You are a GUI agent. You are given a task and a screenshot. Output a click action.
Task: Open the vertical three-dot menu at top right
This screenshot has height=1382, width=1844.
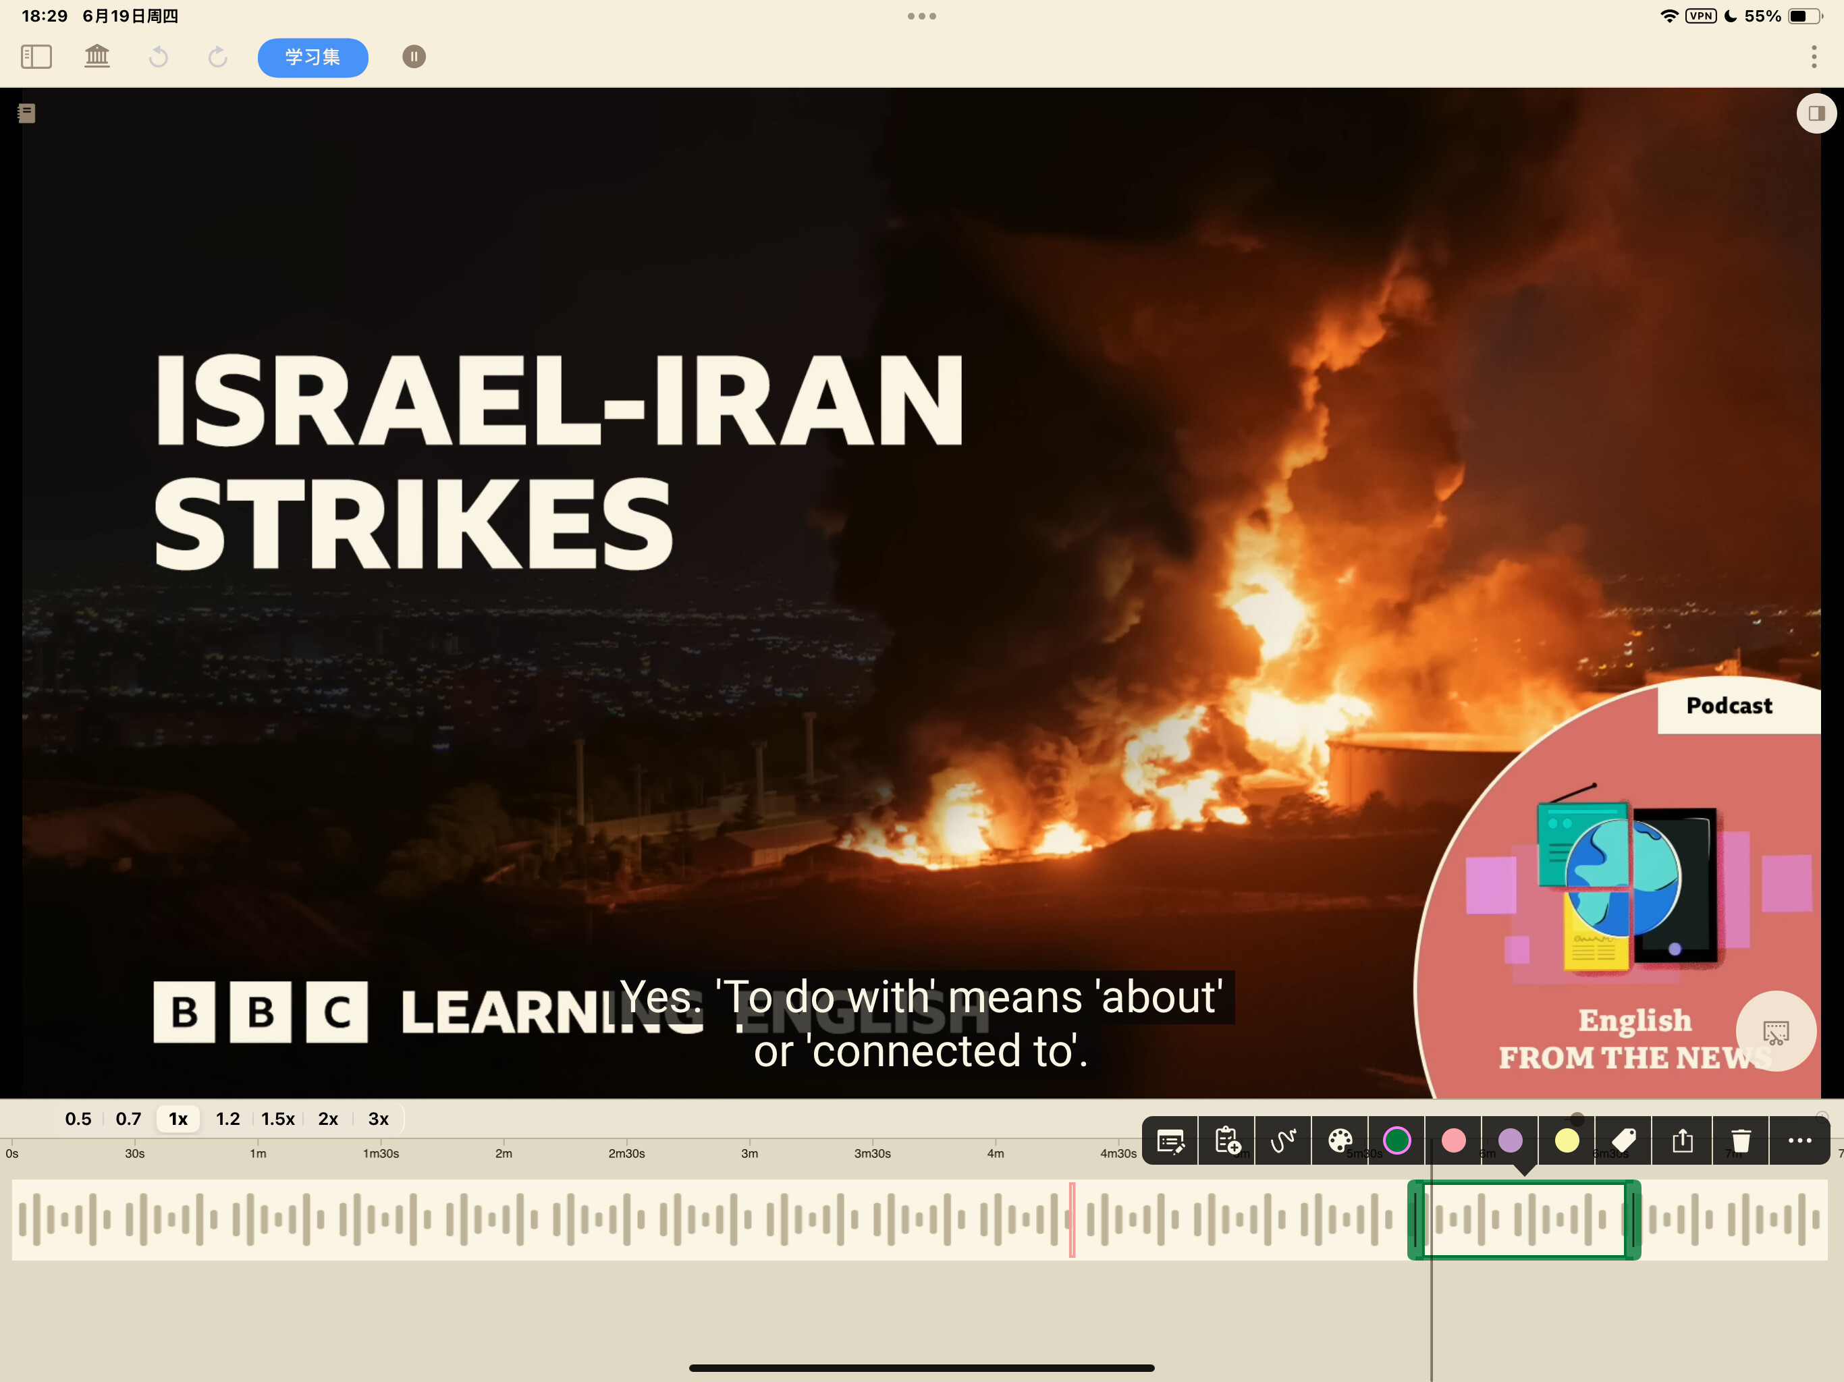tap(1814, 57)
